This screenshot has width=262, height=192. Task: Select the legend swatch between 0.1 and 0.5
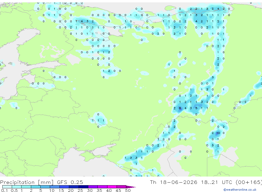[x=7, y=187]
